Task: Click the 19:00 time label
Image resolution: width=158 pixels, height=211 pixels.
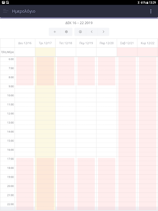Action: point(11,177)
